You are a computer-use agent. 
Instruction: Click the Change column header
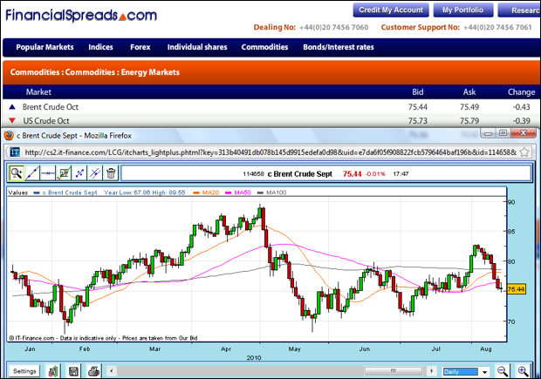coord(521,92)
